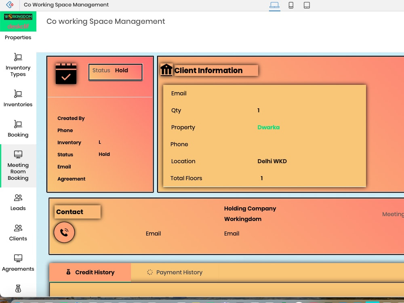Open the Dwarka property link
The image size is (404, 303).
pos(269,127)
